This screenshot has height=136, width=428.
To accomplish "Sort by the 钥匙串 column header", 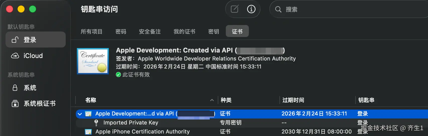I will pos(366,100).
